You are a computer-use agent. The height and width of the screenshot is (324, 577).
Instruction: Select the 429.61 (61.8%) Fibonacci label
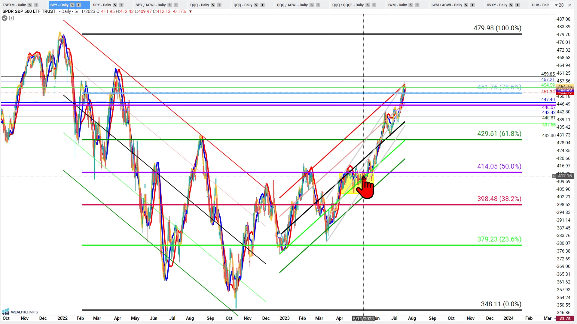[499, 133]
